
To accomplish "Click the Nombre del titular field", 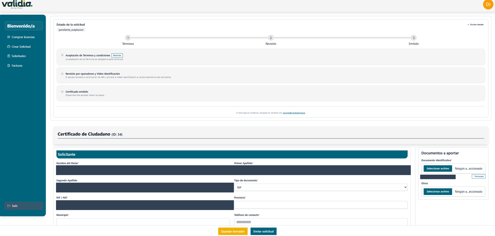I will coord(145,170).
